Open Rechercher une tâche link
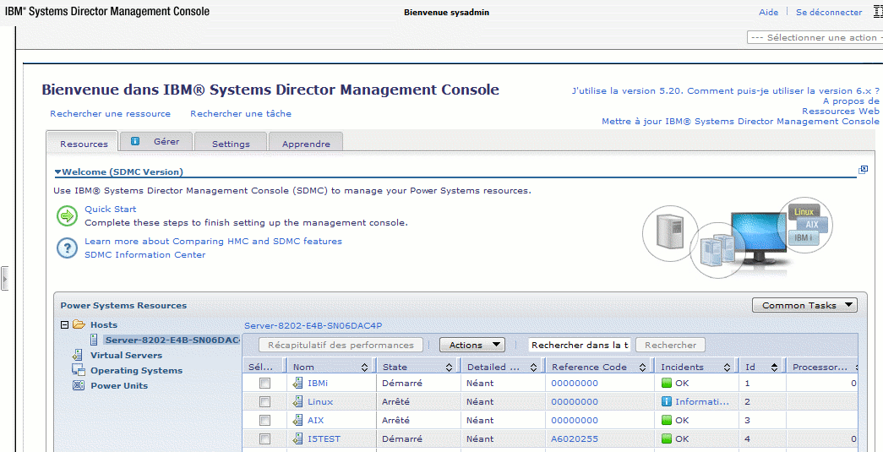The width and height of the screenshot is (883, 452). (241, 114)
